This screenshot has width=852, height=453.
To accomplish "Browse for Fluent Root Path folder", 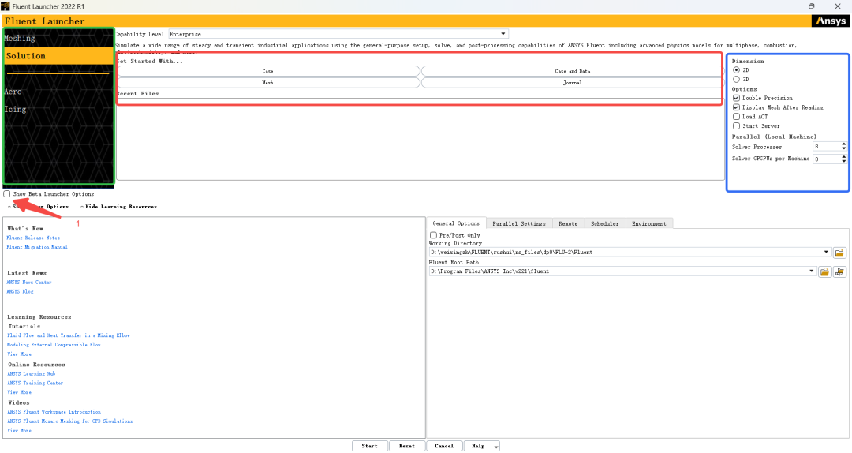I will tap(825, 272).
